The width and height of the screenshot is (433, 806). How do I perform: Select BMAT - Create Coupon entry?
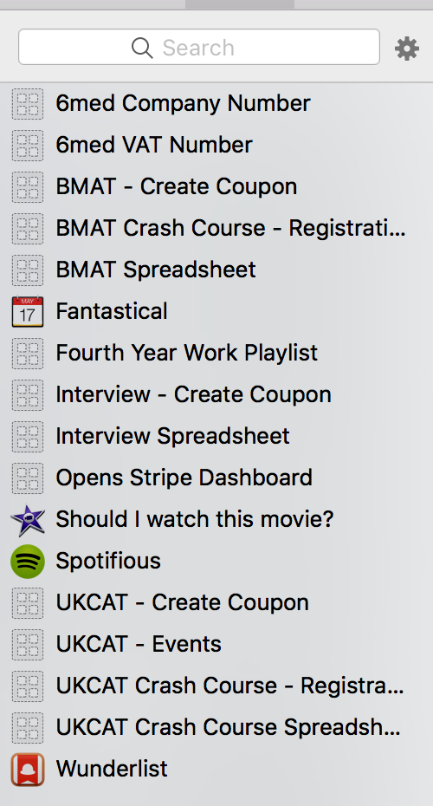(x=216, y=186)
